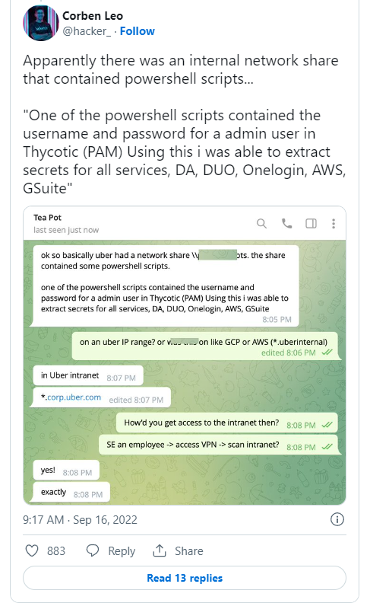Click the corp.uber.com link in chat

74,397
